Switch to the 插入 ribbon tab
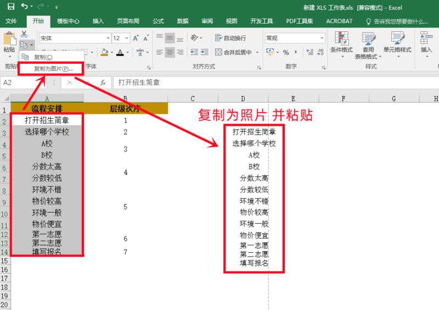 pyautogui.click(x=98, y=21)
